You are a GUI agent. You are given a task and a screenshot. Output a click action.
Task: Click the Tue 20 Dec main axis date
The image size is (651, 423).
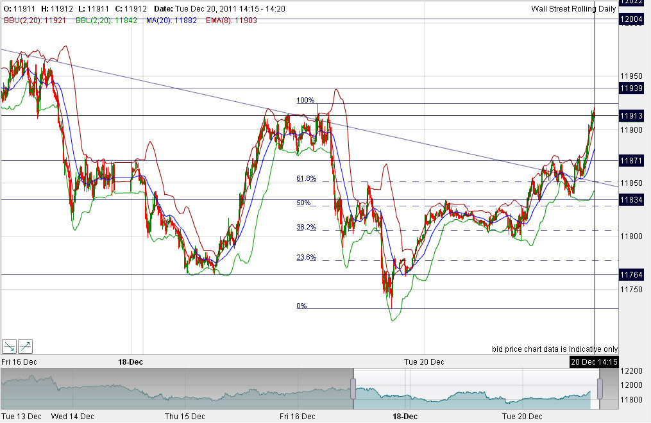(x=424, y=361)
